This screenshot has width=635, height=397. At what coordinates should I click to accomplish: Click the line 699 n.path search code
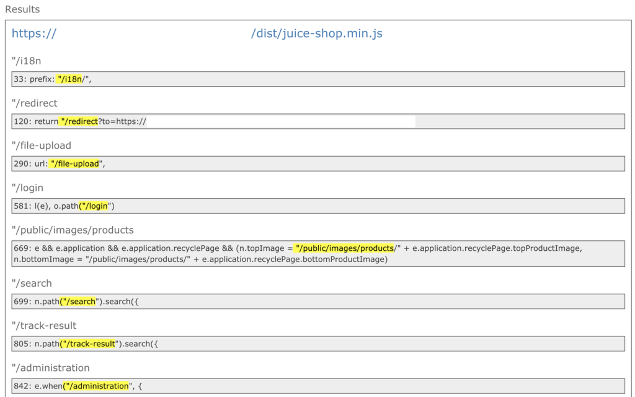(x=318, y=302)
